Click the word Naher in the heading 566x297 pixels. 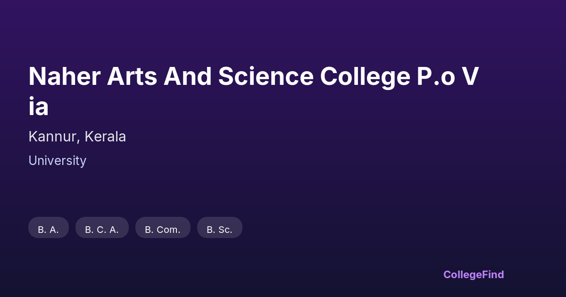tap(64, 77)
